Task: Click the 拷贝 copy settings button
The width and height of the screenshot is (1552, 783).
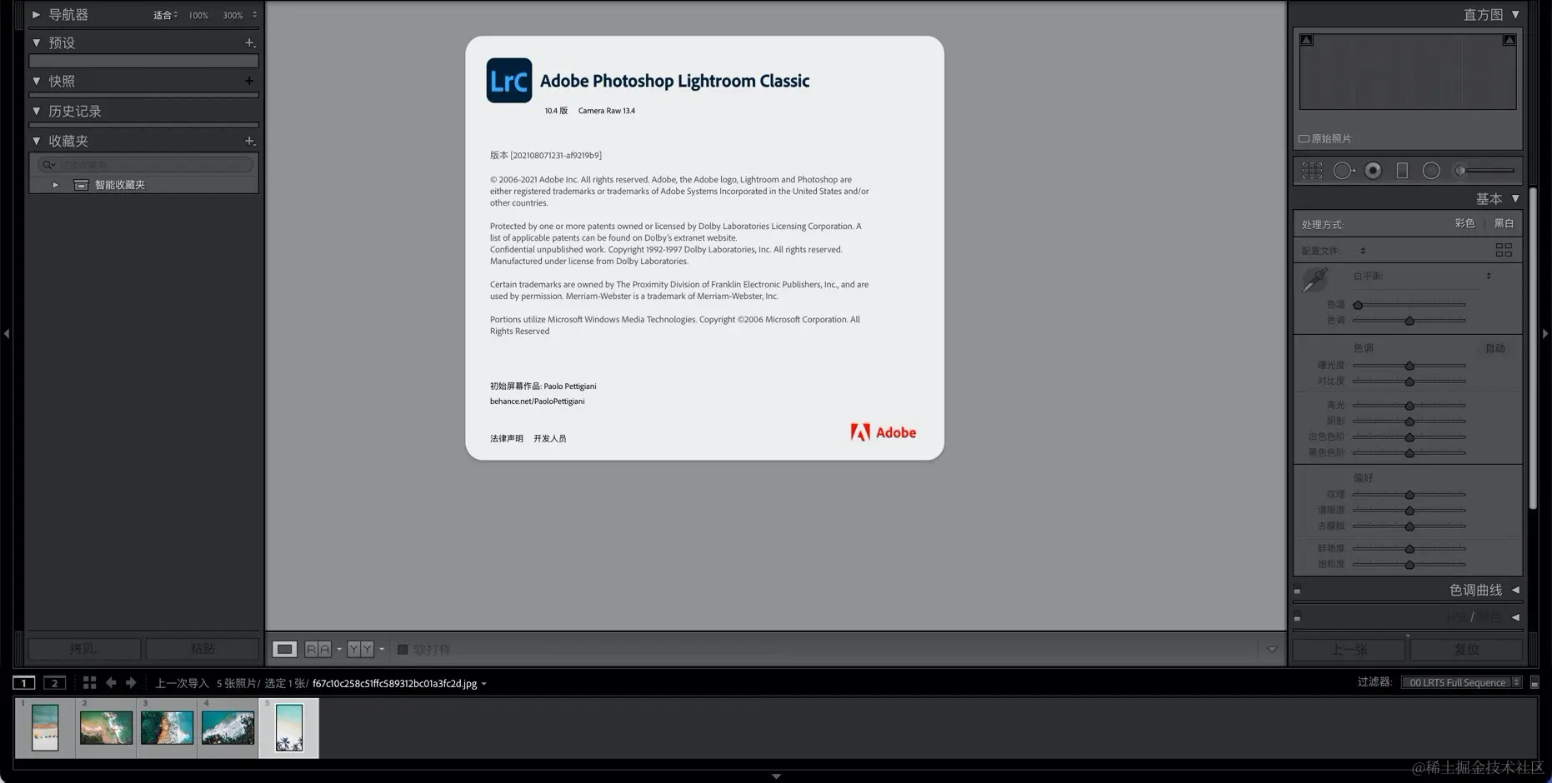Action: point(85,649)
